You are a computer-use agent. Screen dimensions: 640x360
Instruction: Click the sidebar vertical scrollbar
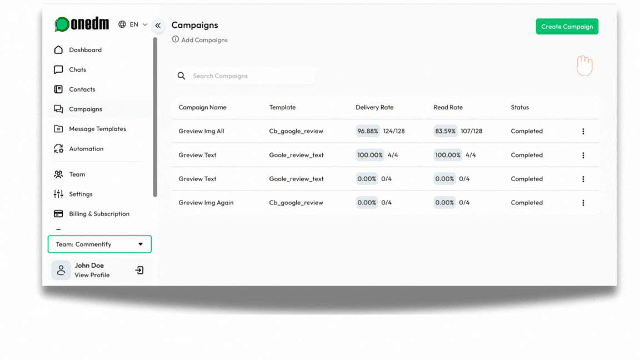click(x=155, y=117)
